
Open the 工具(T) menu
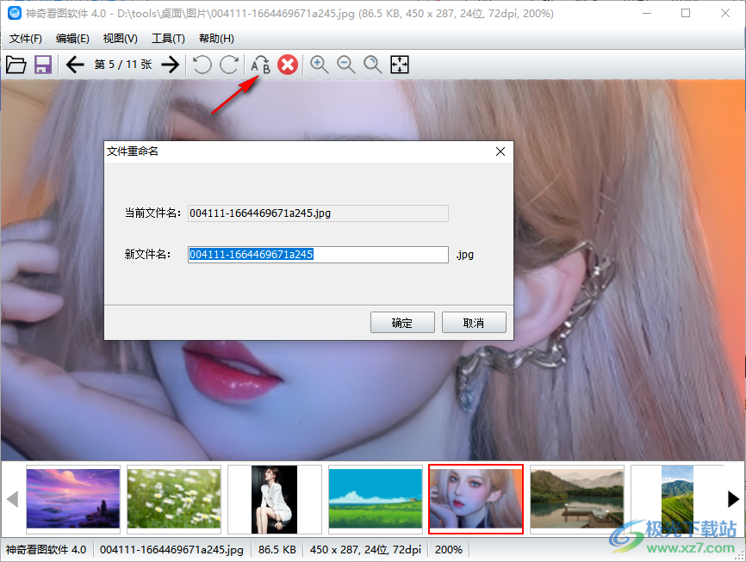click(168, 39)
